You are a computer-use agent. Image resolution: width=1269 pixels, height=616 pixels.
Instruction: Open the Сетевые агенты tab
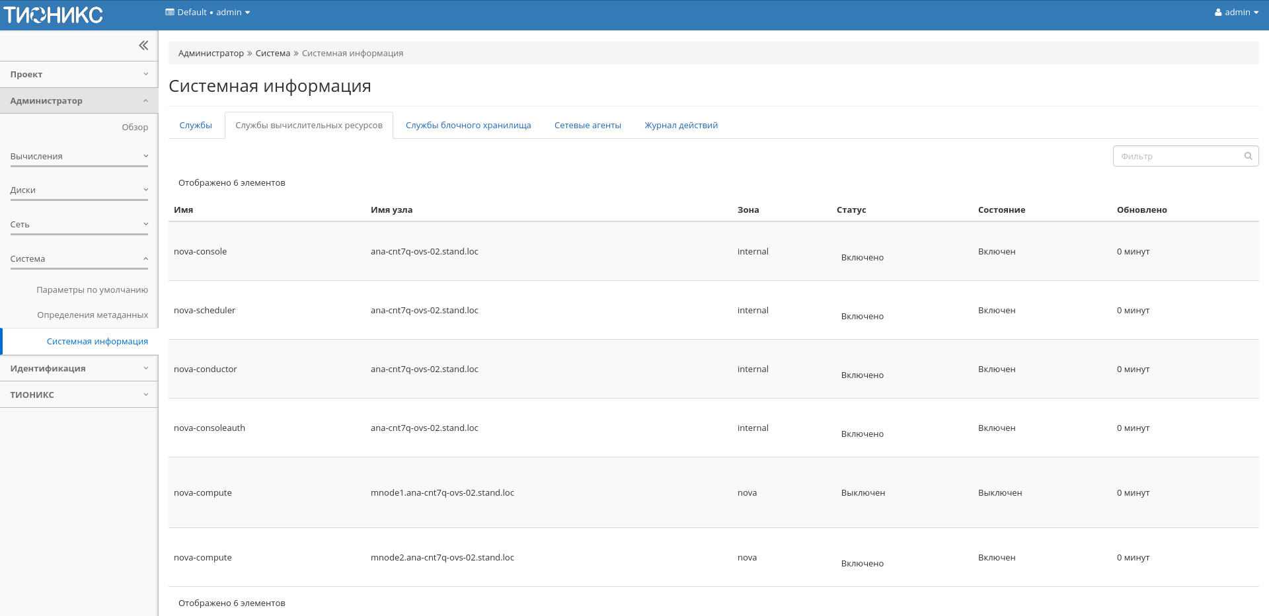[x=588, y=126]
